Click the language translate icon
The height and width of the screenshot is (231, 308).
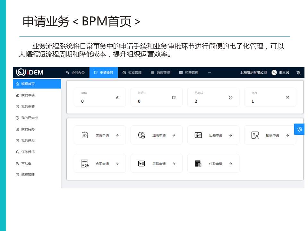(x=298, y=73)
